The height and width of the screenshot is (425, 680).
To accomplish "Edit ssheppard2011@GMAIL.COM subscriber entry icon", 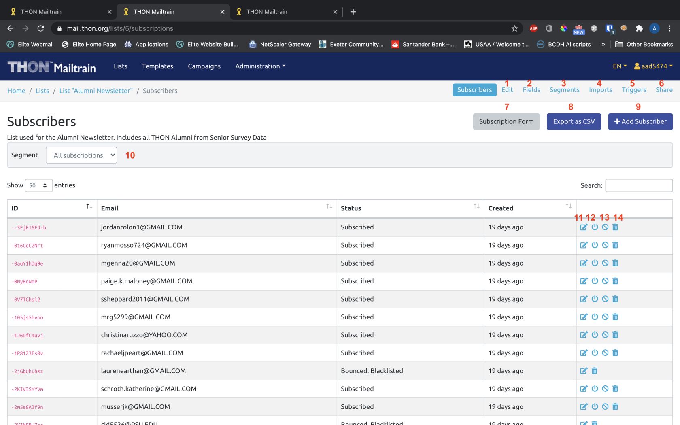I will pos(584,299).
